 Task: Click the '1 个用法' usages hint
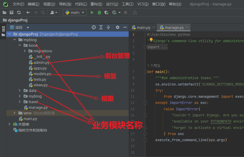[x=154, y=66]
